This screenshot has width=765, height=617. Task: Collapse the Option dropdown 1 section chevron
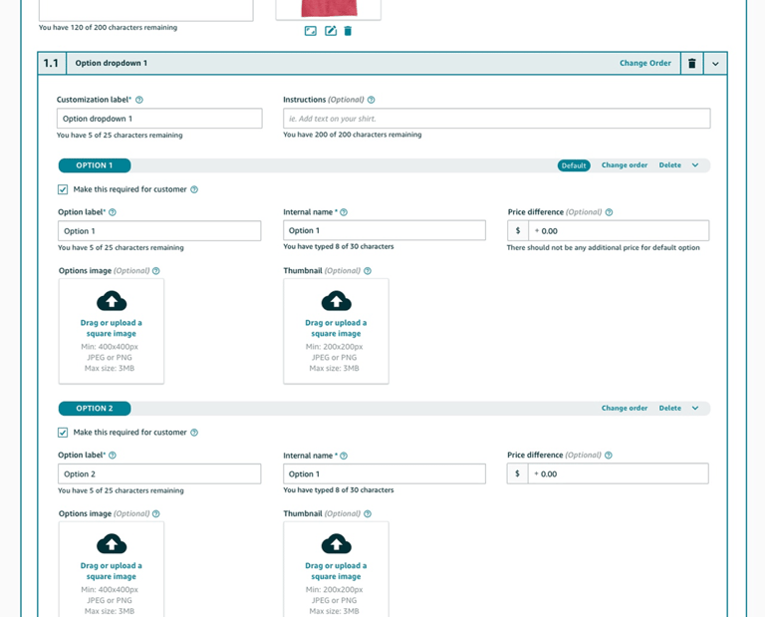click(715, 64)
